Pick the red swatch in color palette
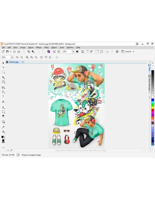The width and height of the screenshot is (155, 200). [153, 110]
